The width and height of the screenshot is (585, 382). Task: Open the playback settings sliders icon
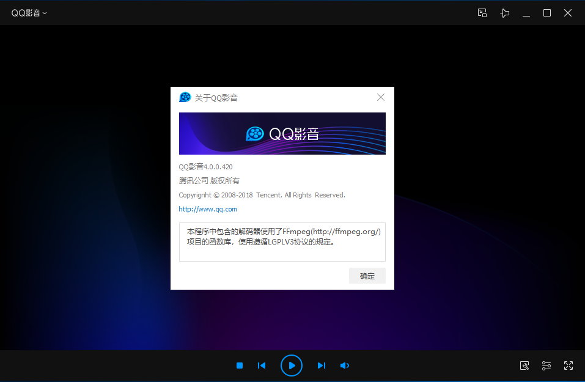pyautogui.click(x=546, y=365)
